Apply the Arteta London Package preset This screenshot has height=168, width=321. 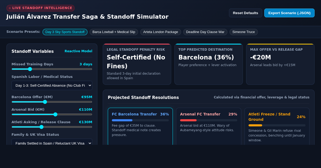click(x=160, y=32)
